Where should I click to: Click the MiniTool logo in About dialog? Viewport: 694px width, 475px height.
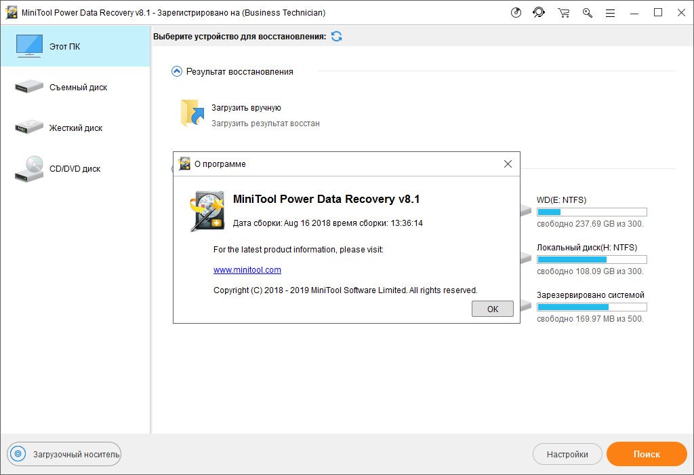pyautogui.click(x=207, y=211)
